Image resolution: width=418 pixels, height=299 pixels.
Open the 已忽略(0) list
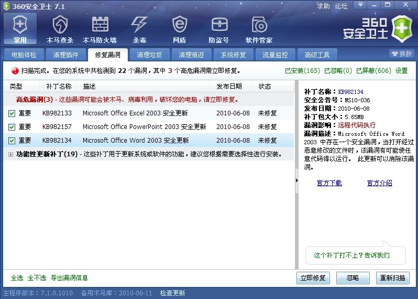(338, 71)
